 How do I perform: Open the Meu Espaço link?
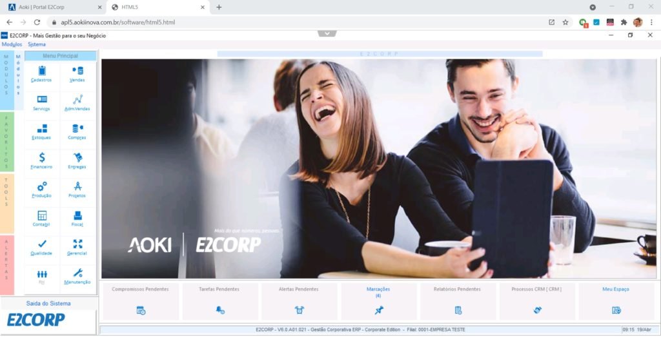tap(615, 289)
